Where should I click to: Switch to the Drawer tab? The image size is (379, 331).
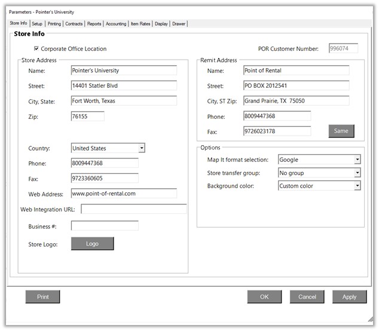click(x=179, y=24)
